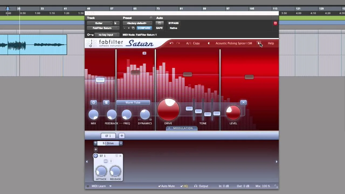Click the headphone Output icon in the bottom bar
This screenshot has width=345, height=194.
coord(196,186)
